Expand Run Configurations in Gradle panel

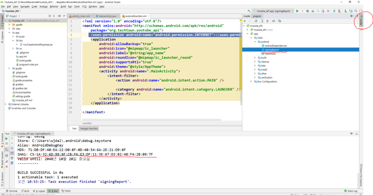(251, 81)
